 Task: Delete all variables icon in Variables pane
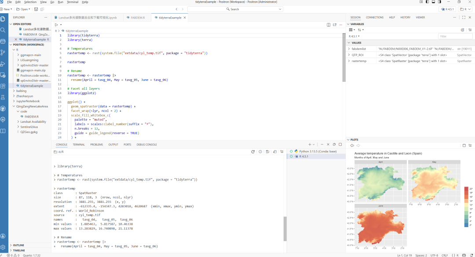point(470,30)
